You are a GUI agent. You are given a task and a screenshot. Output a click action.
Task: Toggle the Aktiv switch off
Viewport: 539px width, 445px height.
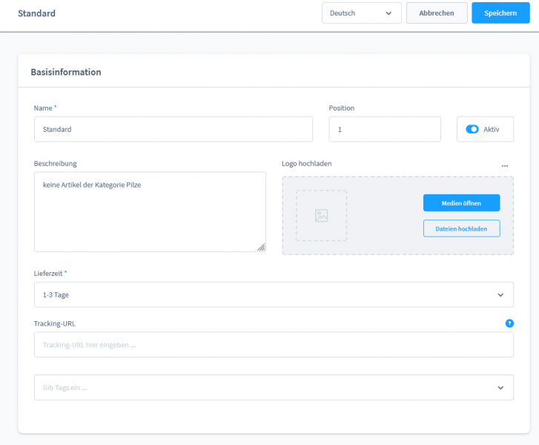pos(472,129)
